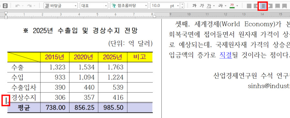
Task: Open the 바탕글 paragraph style dropdown
Action: tap(60, 6)
